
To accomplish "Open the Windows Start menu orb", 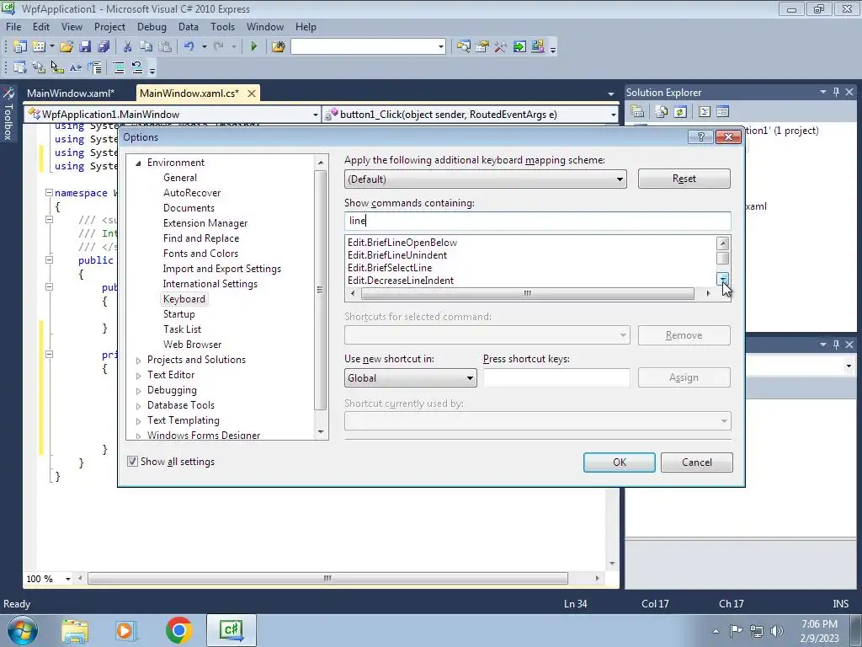I will tap(23, 630).
